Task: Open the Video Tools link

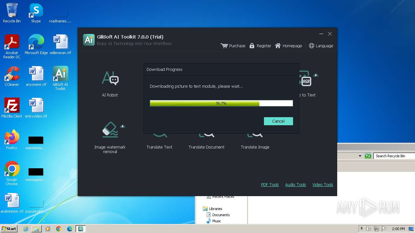Action: 323,184
